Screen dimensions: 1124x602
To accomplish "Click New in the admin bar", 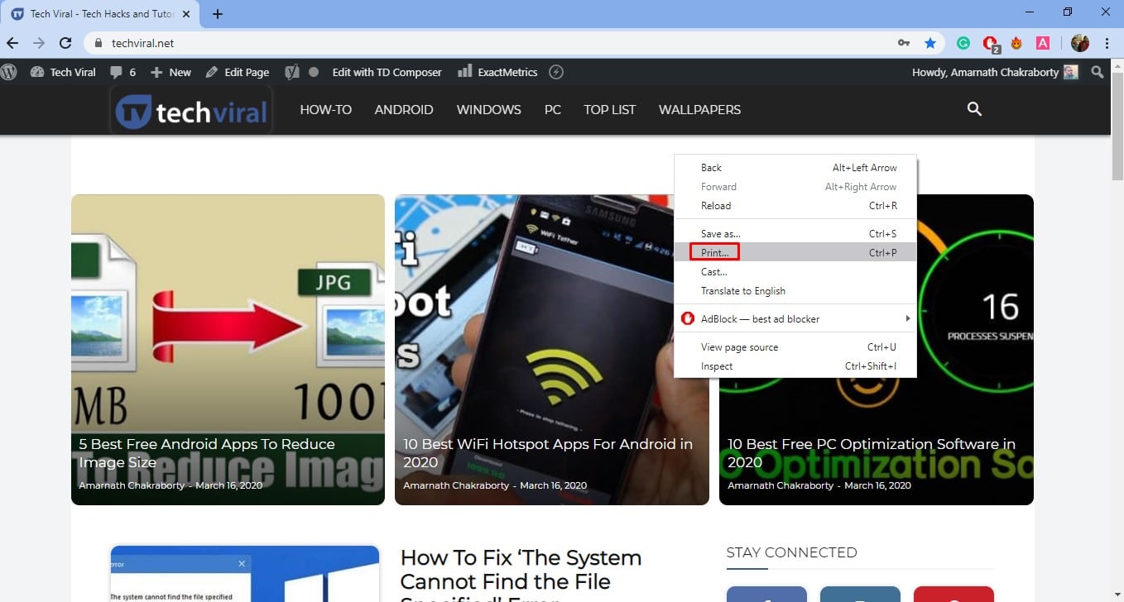I will tap(171, 72).
